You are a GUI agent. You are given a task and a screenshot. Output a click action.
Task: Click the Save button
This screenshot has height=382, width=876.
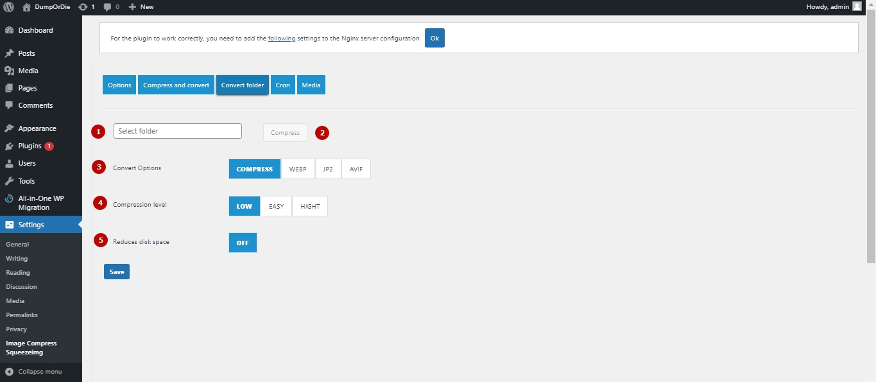117,272
